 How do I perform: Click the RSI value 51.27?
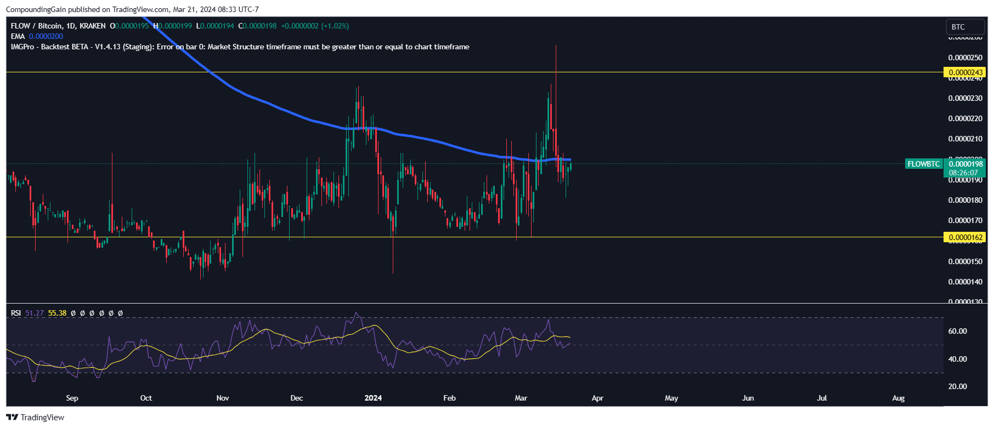coord(35,313)
